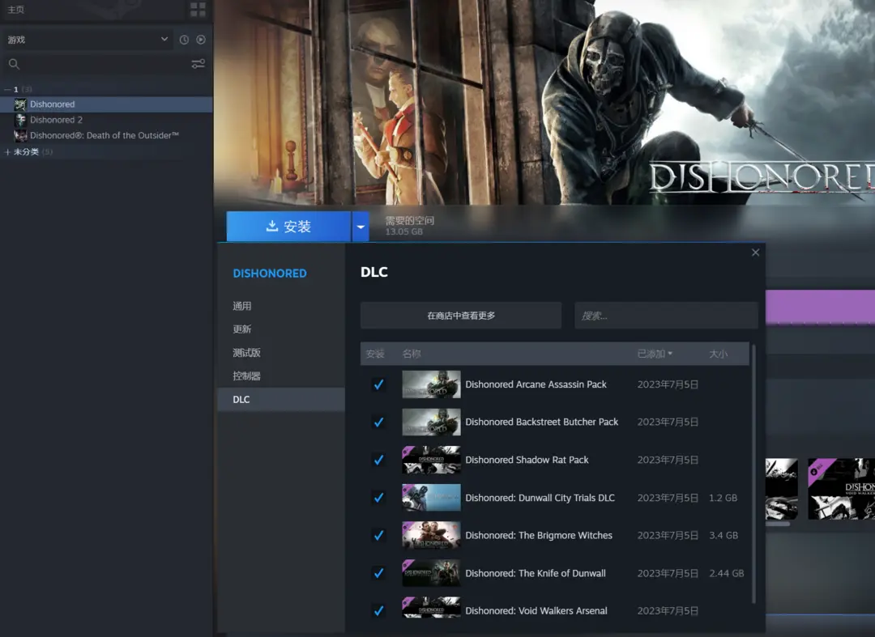Click the Install (安装) column header

tap(375, 354)
